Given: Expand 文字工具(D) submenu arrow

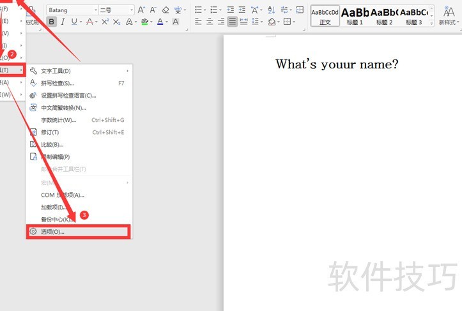Looking at the screenshot, I should click(127, 71).
